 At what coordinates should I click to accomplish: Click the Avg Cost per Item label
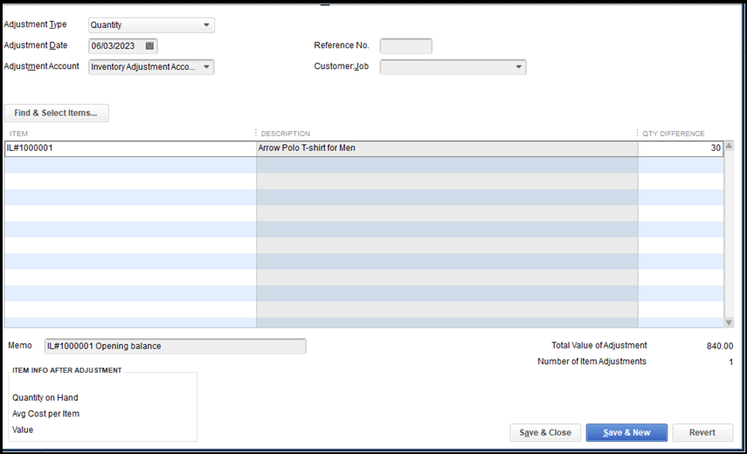point(45,414)
